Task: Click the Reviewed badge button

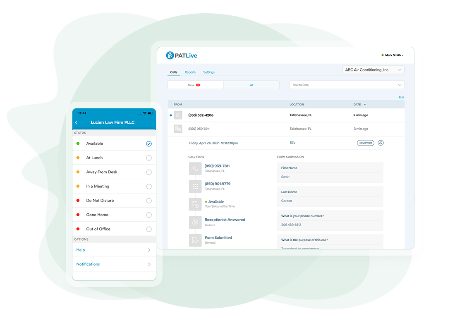Action: [366, 143]
